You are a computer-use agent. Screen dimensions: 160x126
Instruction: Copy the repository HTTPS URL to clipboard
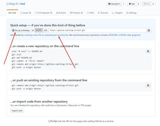[149, 30]
